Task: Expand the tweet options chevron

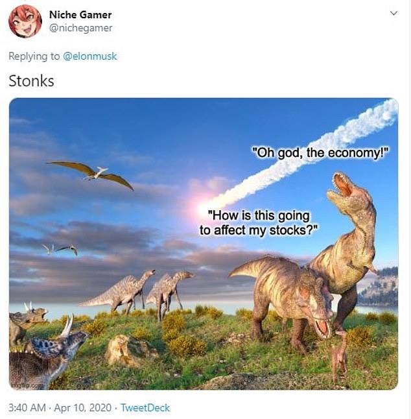Action: (x=393, y=13)
